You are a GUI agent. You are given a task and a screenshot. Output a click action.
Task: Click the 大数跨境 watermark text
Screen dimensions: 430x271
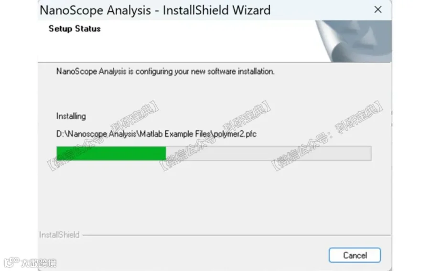[39, 263]
